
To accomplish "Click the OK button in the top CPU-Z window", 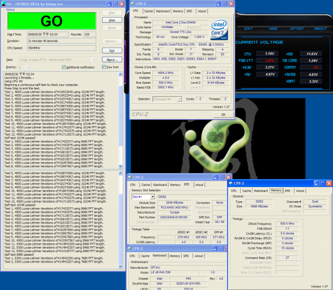I will click(223, 114).
